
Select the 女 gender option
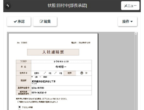[x=86, y=73]
